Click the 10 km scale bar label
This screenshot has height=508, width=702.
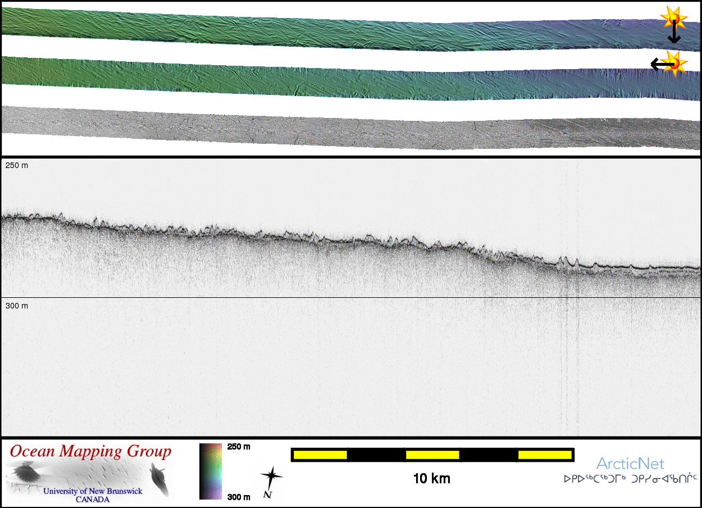click(431, 479)
